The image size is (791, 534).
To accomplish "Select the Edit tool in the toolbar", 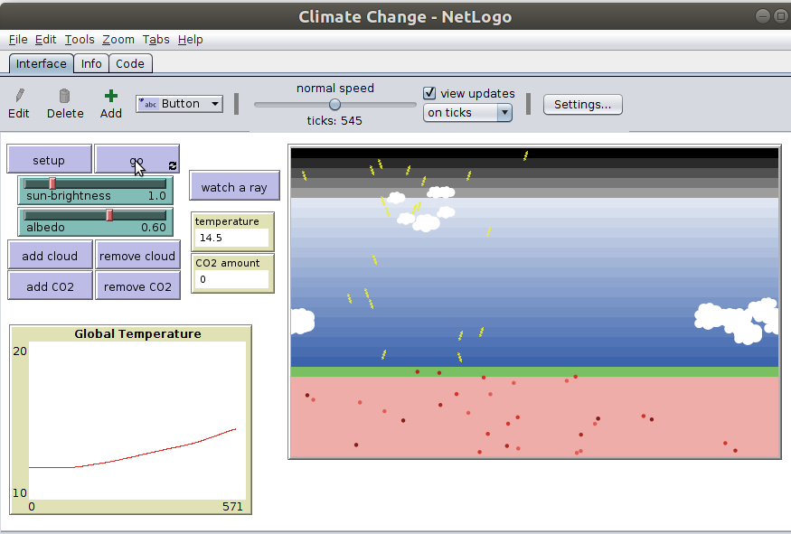I will pyautogui.click(x=18, y=101).
